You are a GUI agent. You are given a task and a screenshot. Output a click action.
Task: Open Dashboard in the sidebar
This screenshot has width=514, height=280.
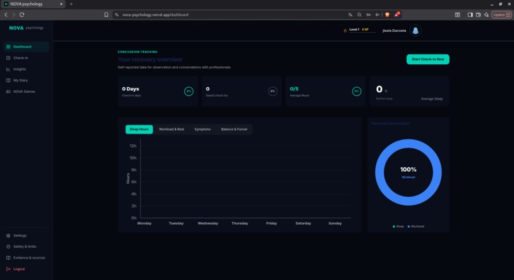point(26,47)
